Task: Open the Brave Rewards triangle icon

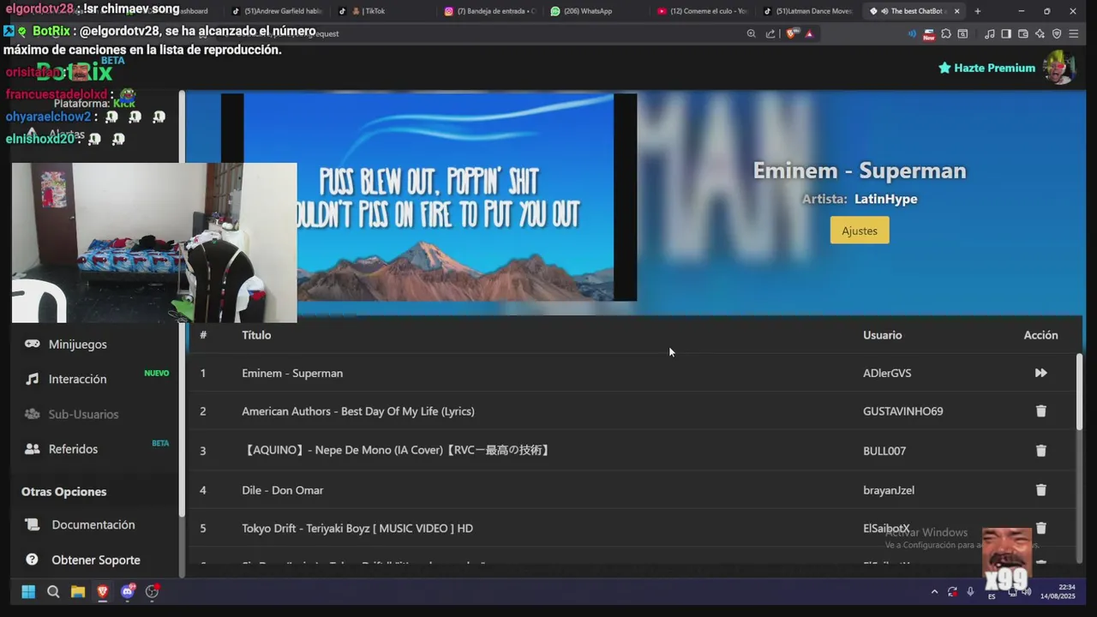Action: 809,33
